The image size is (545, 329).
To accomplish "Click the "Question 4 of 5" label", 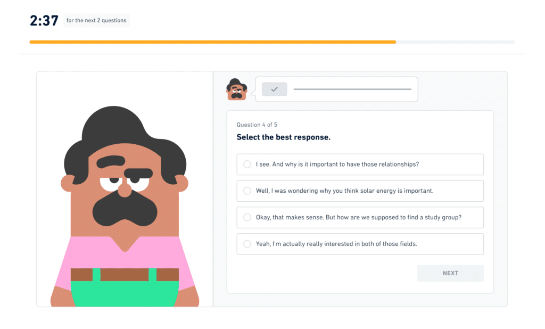I will (x=257, y=125).
